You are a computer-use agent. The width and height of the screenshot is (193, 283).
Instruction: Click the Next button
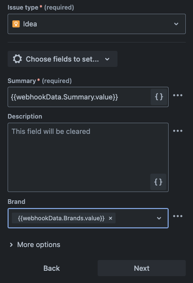[x=142, y=268]
